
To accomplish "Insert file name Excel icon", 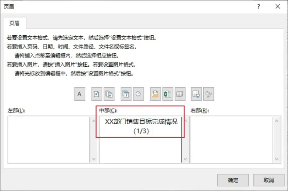I will tap(168, 94).
